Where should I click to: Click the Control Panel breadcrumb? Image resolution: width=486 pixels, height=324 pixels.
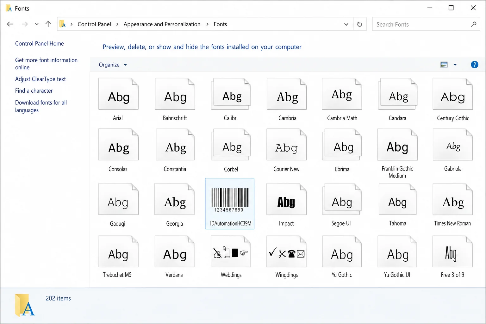pyautogui.click(x=94, y=24)
